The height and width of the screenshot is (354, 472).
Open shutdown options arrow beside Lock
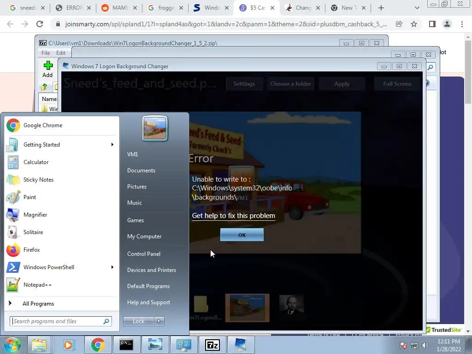159,321
